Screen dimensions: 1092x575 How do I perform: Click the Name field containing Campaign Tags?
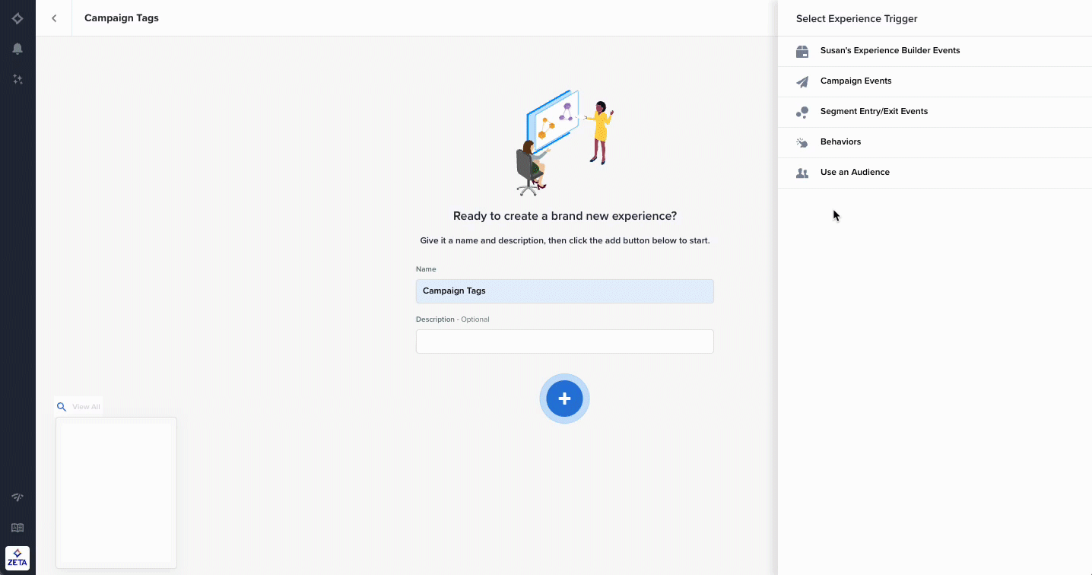tap(564, 291)
